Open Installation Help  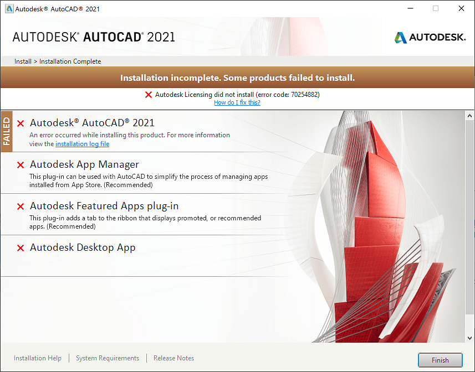(38, 358)
